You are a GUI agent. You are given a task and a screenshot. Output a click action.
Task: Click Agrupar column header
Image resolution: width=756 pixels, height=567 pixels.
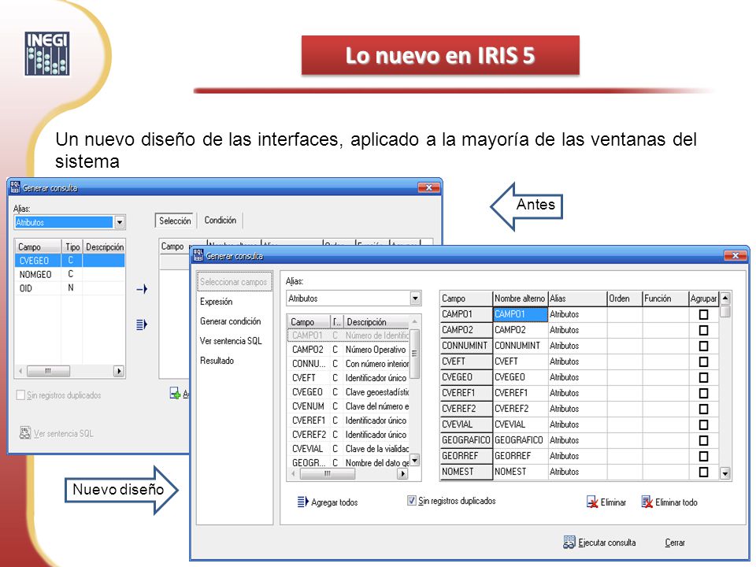tap(703, 298)
